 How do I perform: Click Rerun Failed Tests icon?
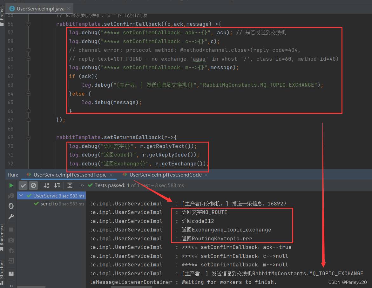click(x=11, y=196)
